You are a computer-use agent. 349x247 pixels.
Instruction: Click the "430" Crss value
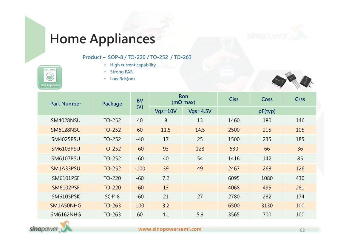[300, 178]
